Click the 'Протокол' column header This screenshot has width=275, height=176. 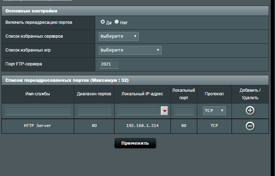click(x=214, y=94)
